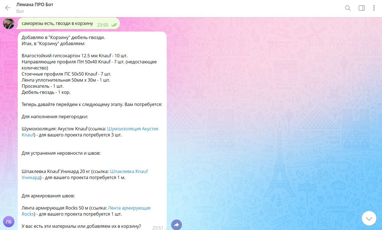
Task: Click line 'Стоечные профиля ПС 50x50 Knauf - 7 шт.'
Action: coord(66,74)
